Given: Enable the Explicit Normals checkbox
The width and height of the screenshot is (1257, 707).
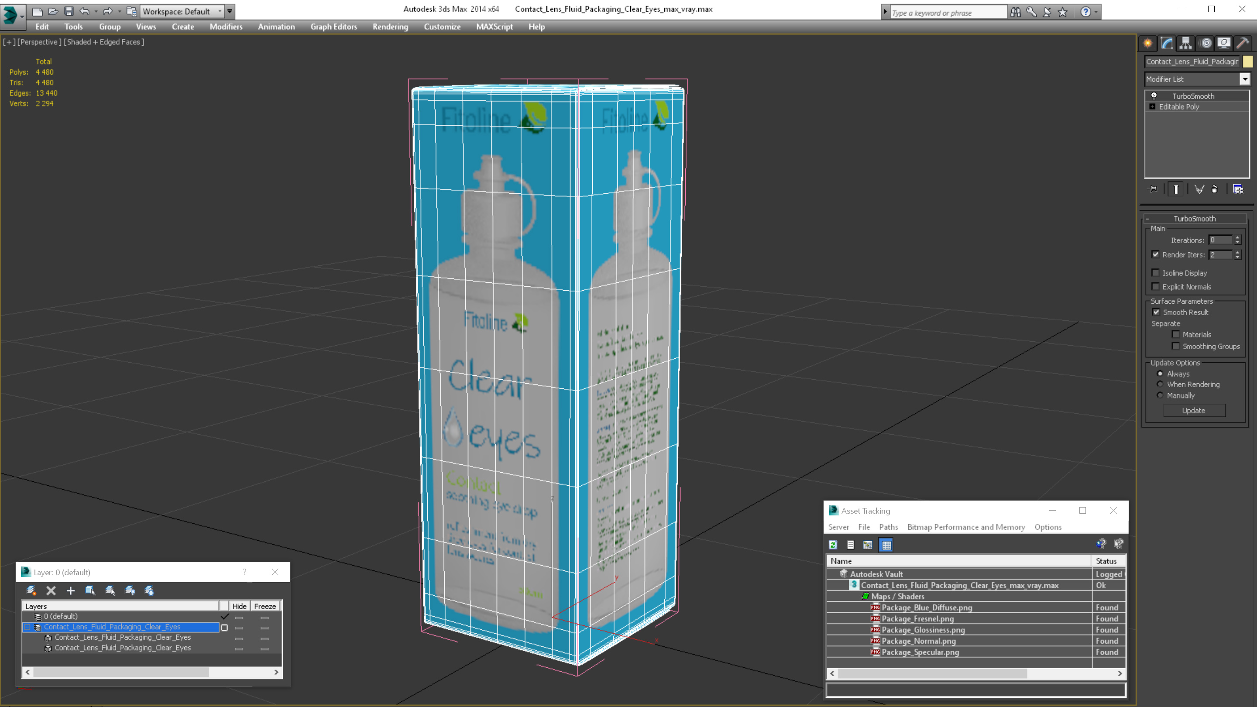Looking at the screenshot, I should coord(1155,286).
